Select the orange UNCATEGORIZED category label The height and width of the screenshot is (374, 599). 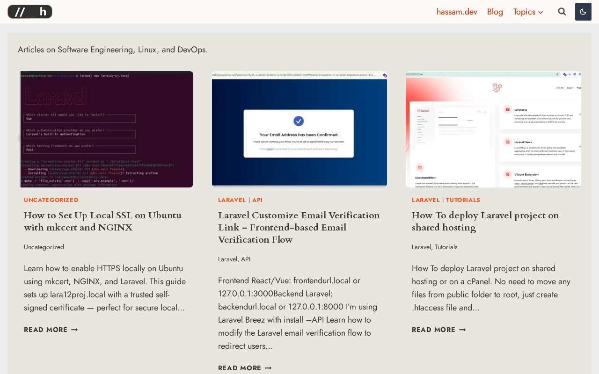point(51,200)
